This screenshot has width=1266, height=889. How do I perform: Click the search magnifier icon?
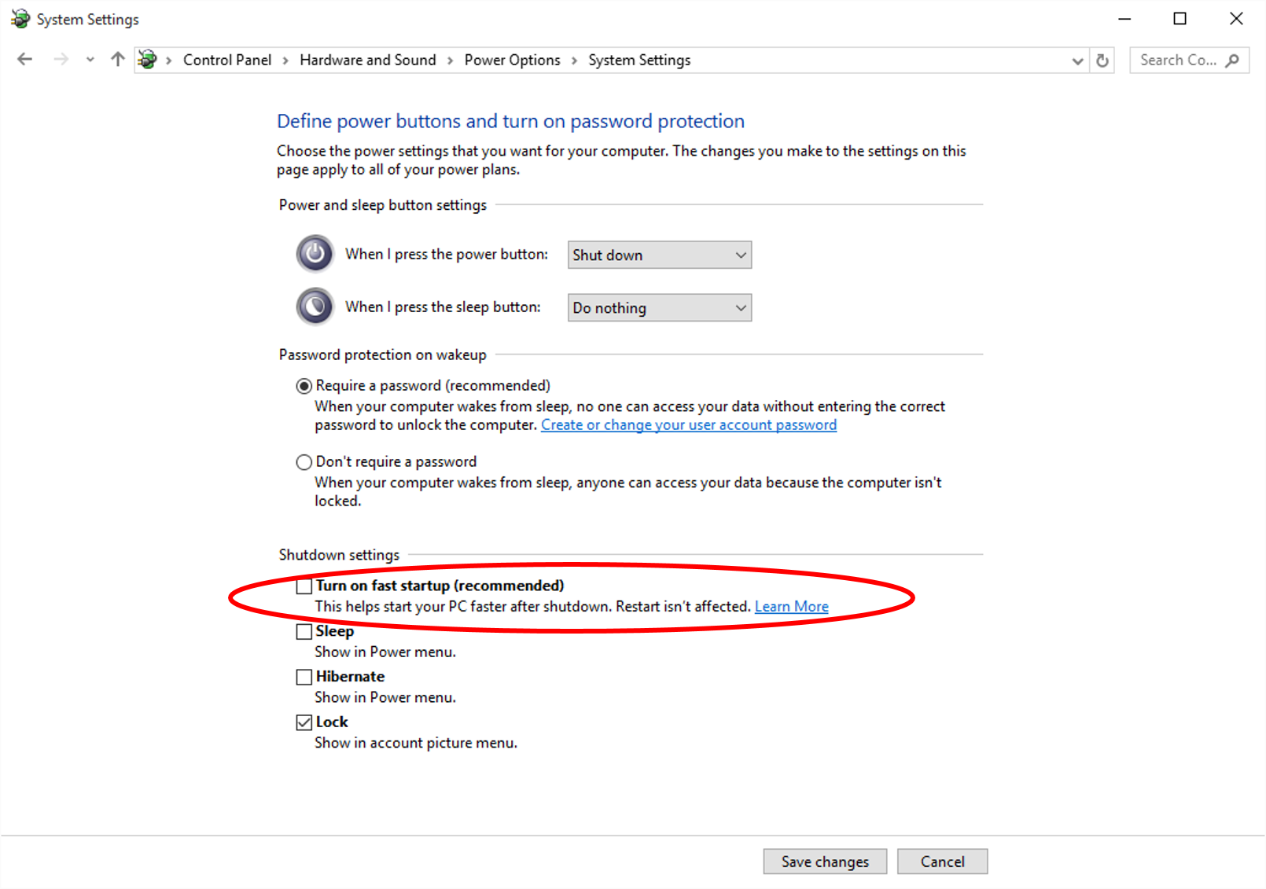coord(1231,60)
